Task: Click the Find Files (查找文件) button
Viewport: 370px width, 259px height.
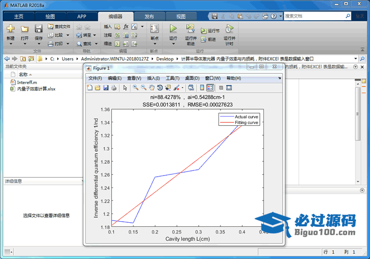Action: 58,26
